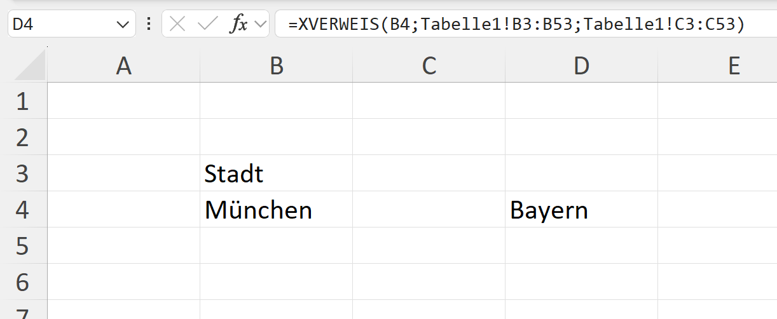The height and width of the screenshot is (319, 777).
Task: Click into the XVERWEIS formula text
Action: pyautogui.click(x=516, y=24)
